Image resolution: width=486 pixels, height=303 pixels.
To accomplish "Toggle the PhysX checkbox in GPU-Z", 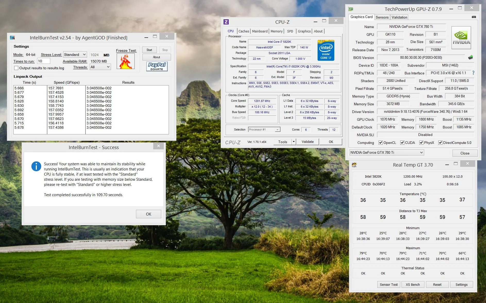I will tap(421, 143).
